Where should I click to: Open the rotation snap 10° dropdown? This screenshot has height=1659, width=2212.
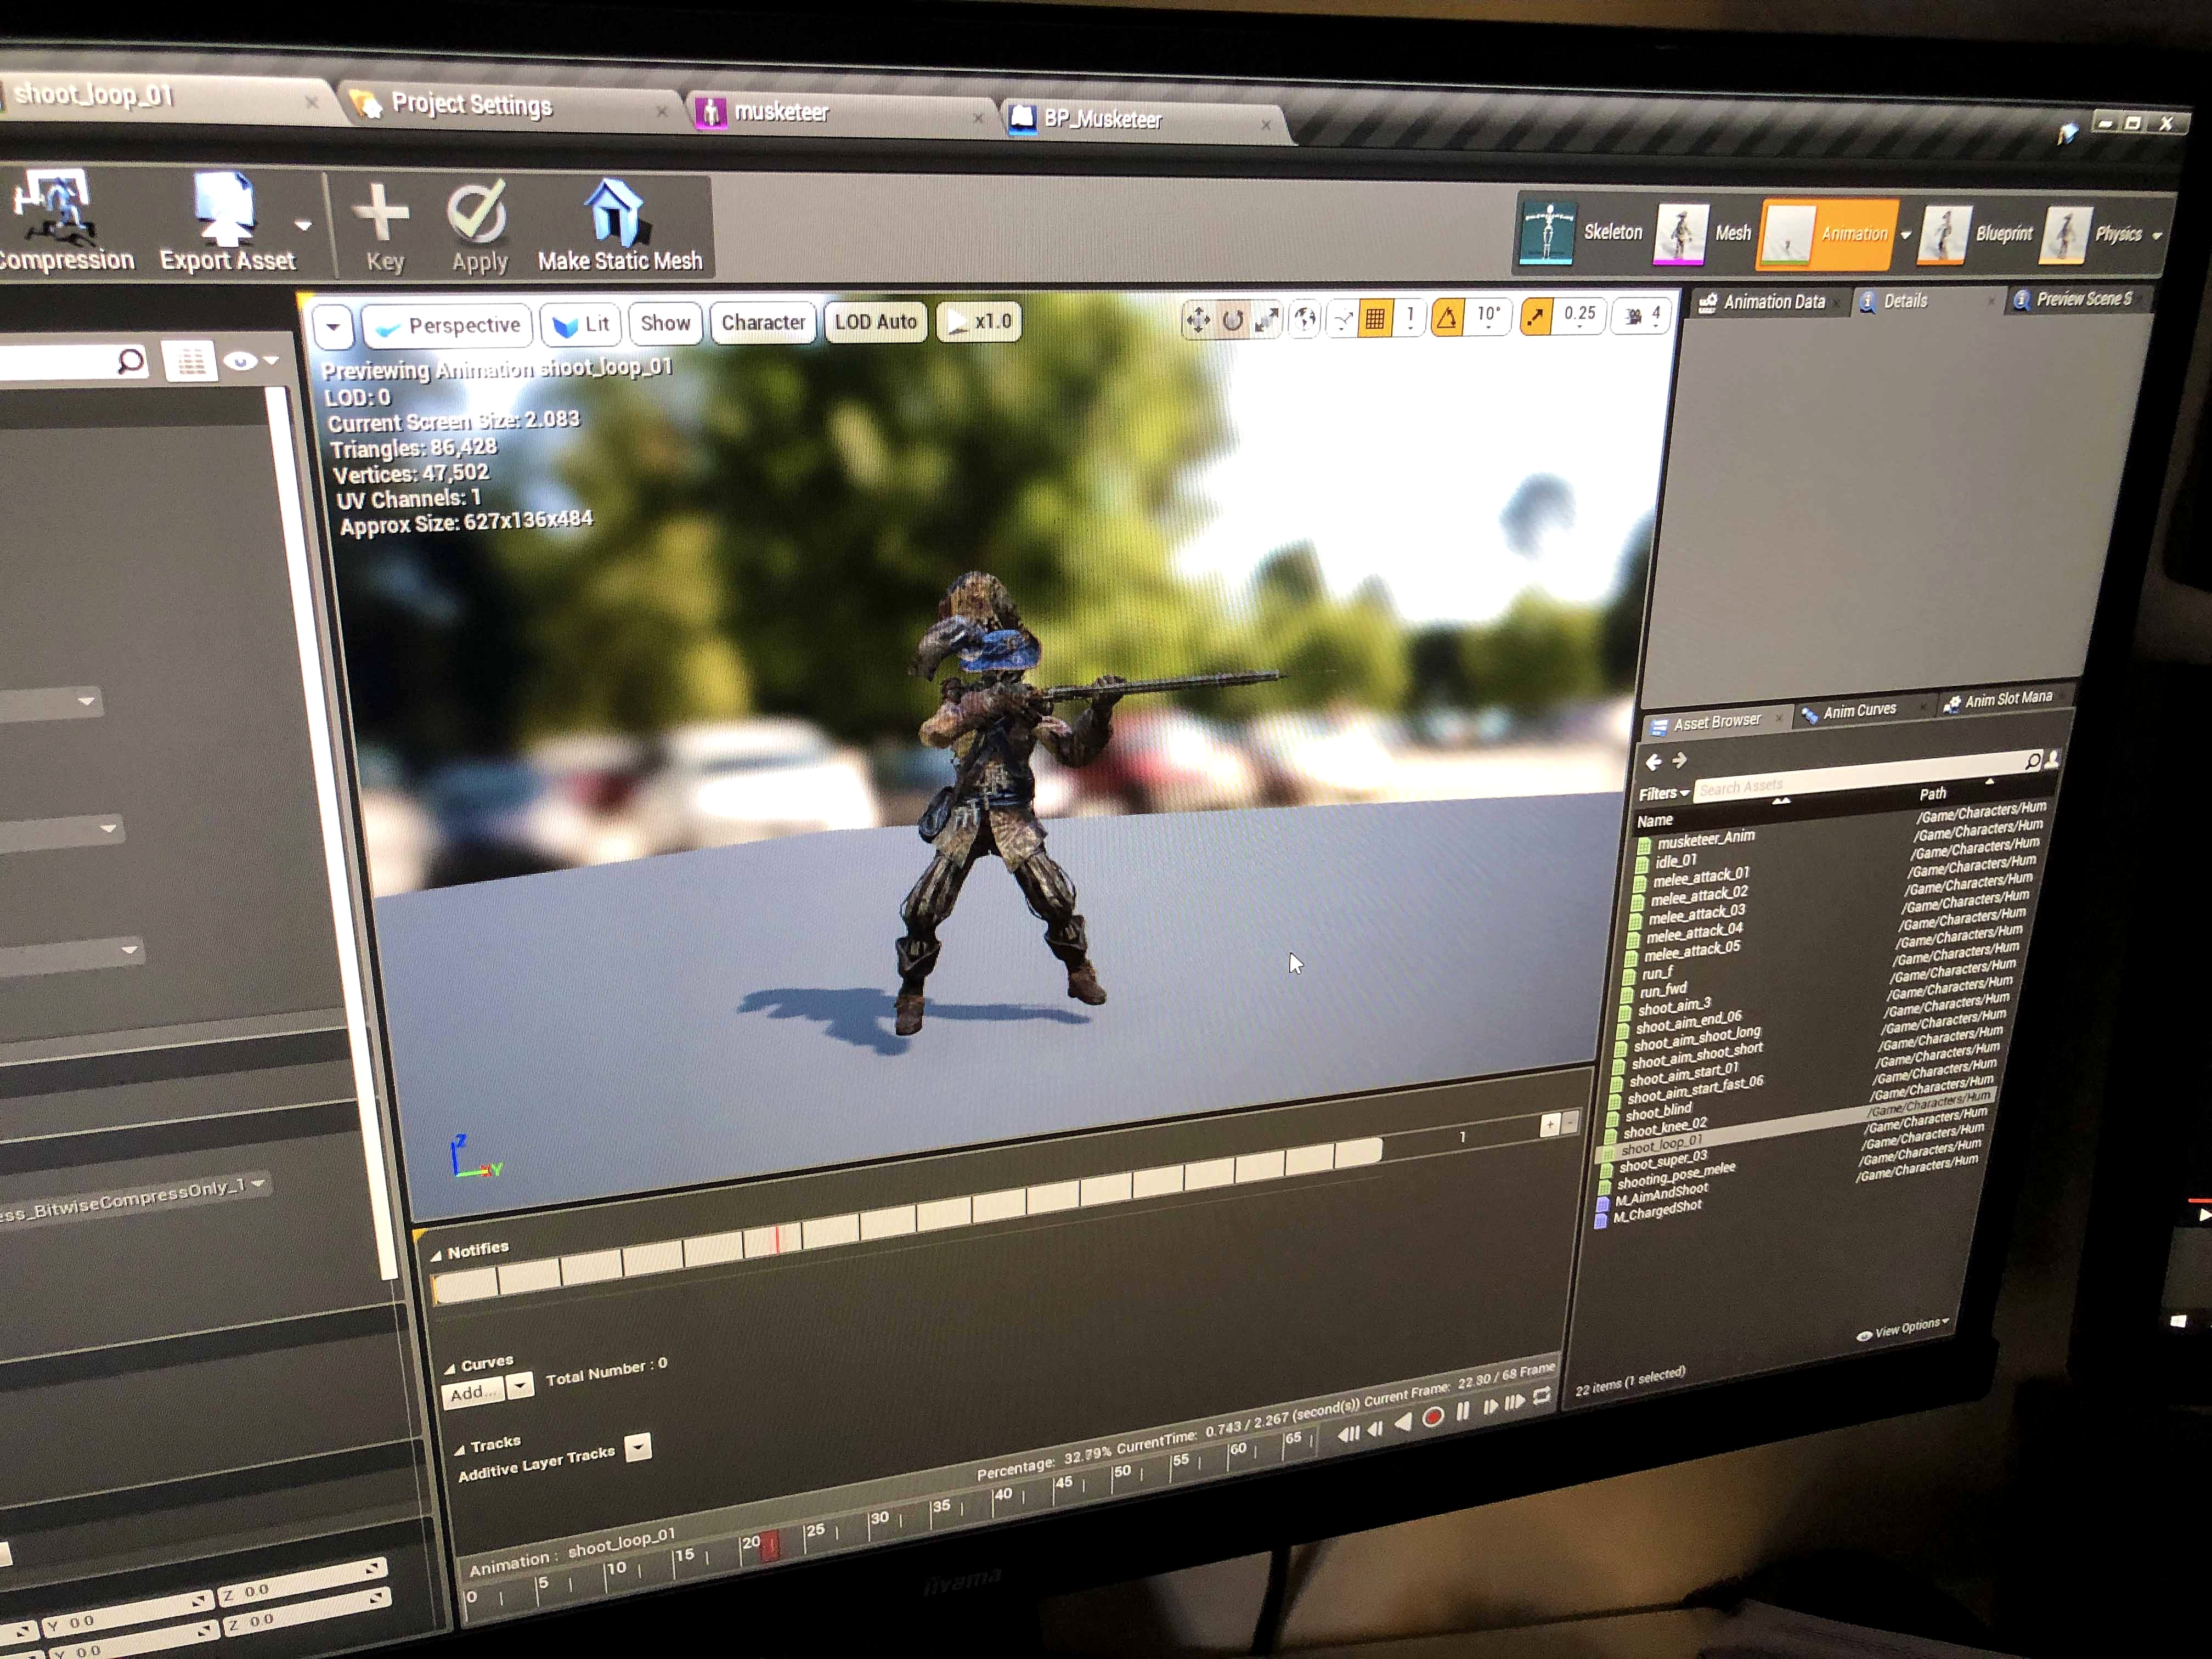click(x=1488, y=317)
